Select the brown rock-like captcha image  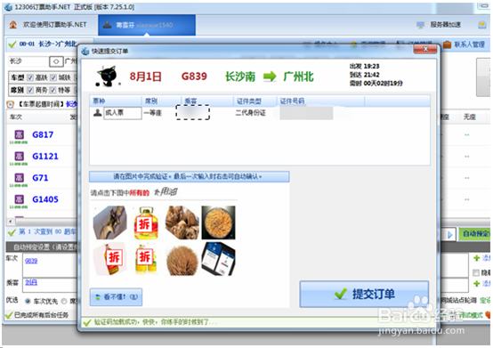182,223
